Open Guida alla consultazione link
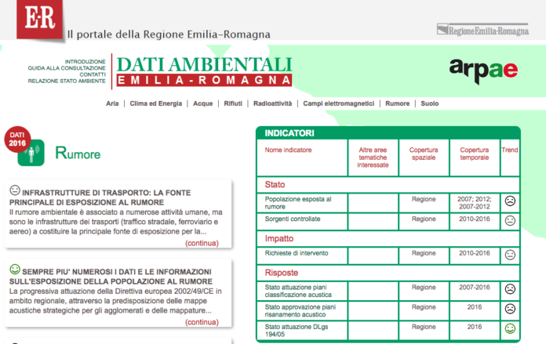This screenshot has width=546, height=344. coord(67,68)
